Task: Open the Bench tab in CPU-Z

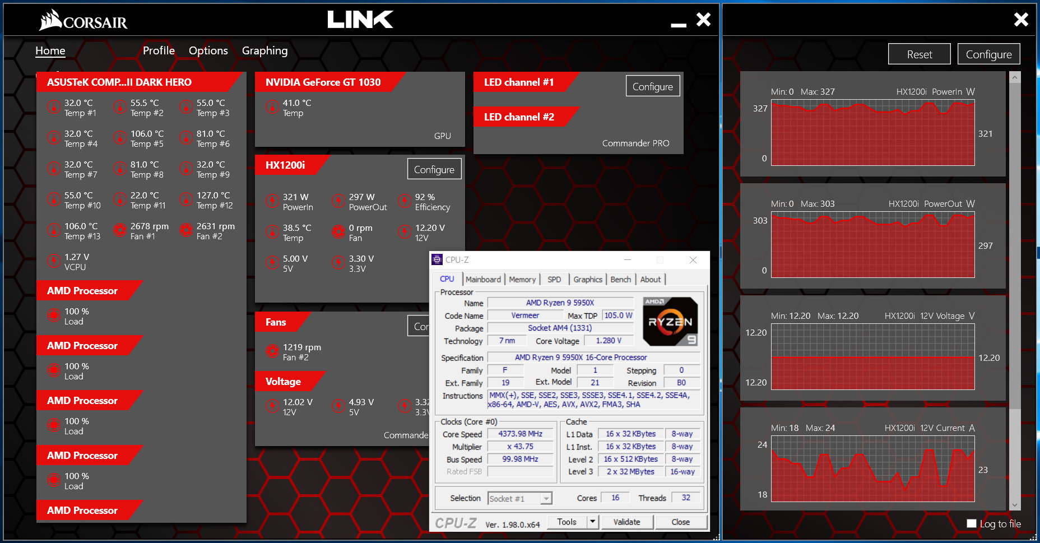Action: [x=620, y=279]
